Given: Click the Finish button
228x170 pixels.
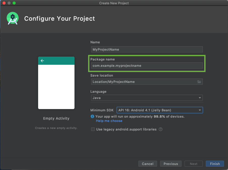Looking at the screenshot, I should click(x=215, y=164).
